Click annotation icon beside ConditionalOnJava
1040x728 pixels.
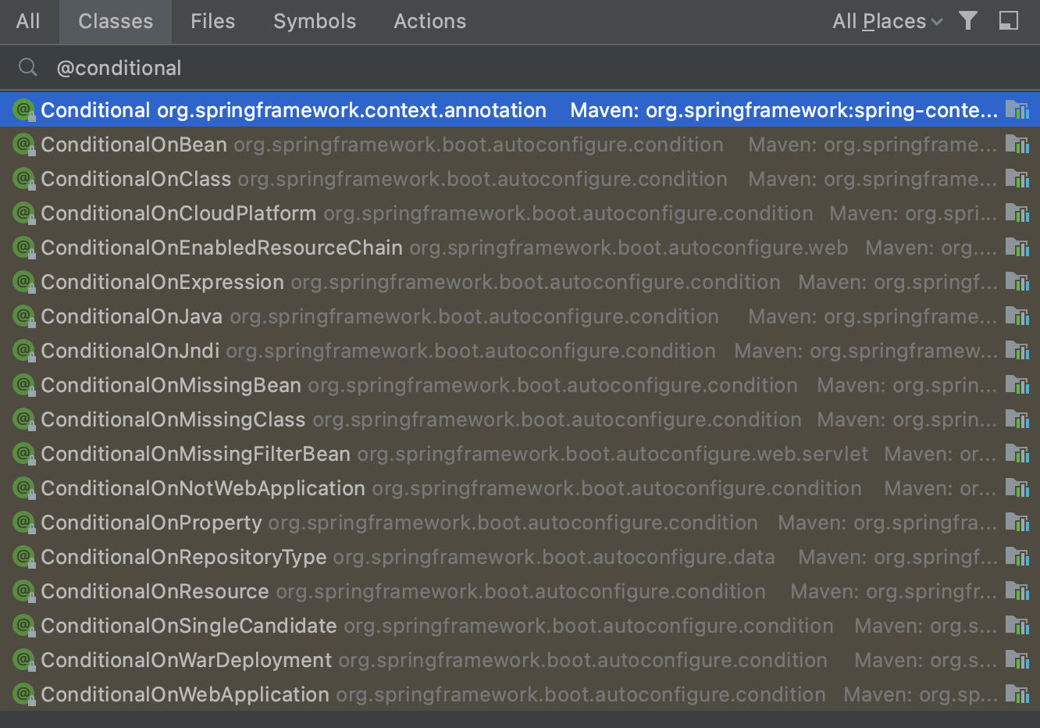point(24,316)
